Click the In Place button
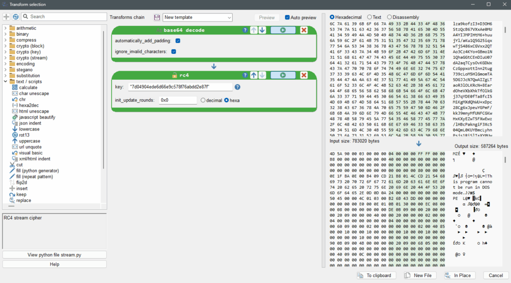The image size is (511, 283). point(457,275)
